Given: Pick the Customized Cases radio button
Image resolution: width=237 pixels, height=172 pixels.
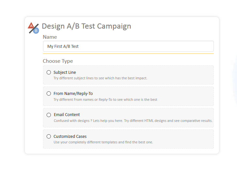Looking at the screenshot, I should click(x=49, y=137).
